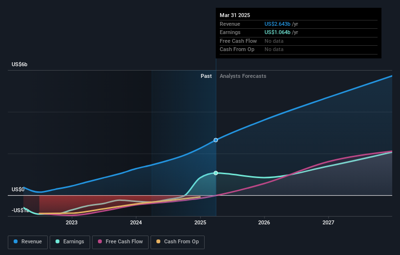
Task: Click the blue Revenue data point marker
Action: [216, 140]
